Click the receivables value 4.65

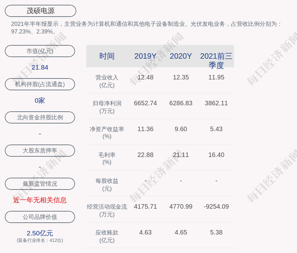tap(181, 232)
